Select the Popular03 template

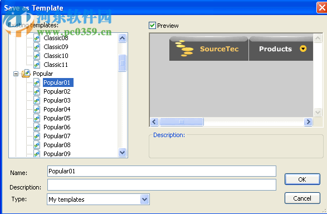pyautogui.click(x=57, y=100)
